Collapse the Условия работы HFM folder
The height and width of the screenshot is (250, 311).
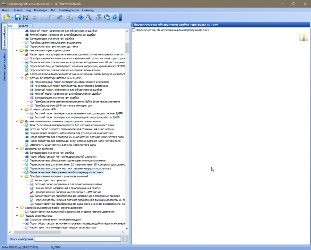[22, 109]
